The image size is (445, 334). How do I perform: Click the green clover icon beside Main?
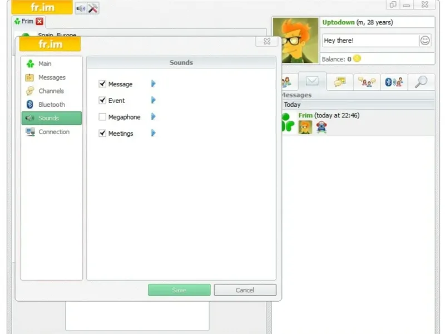[30, 63]
